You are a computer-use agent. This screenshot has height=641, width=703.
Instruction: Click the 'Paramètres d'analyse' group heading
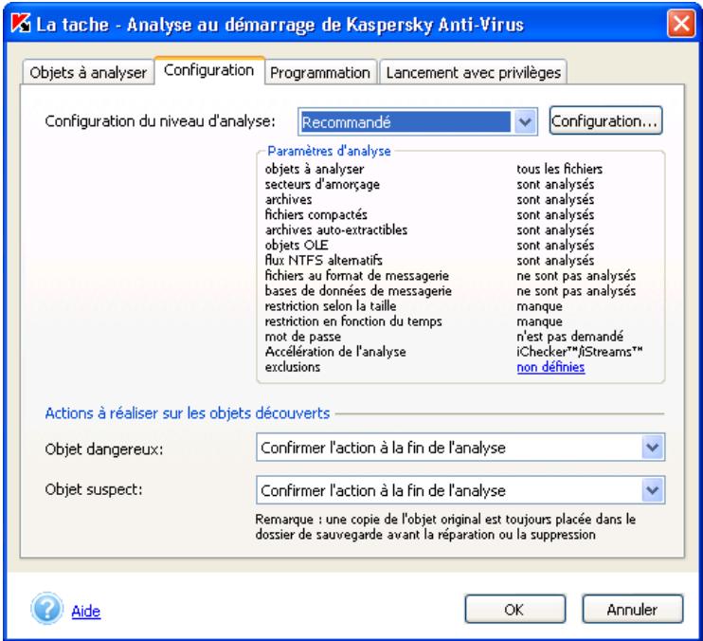click(x=329, y=151)
